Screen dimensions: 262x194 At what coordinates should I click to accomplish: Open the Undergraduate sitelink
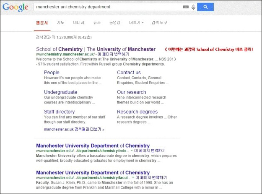click(60, 92)
